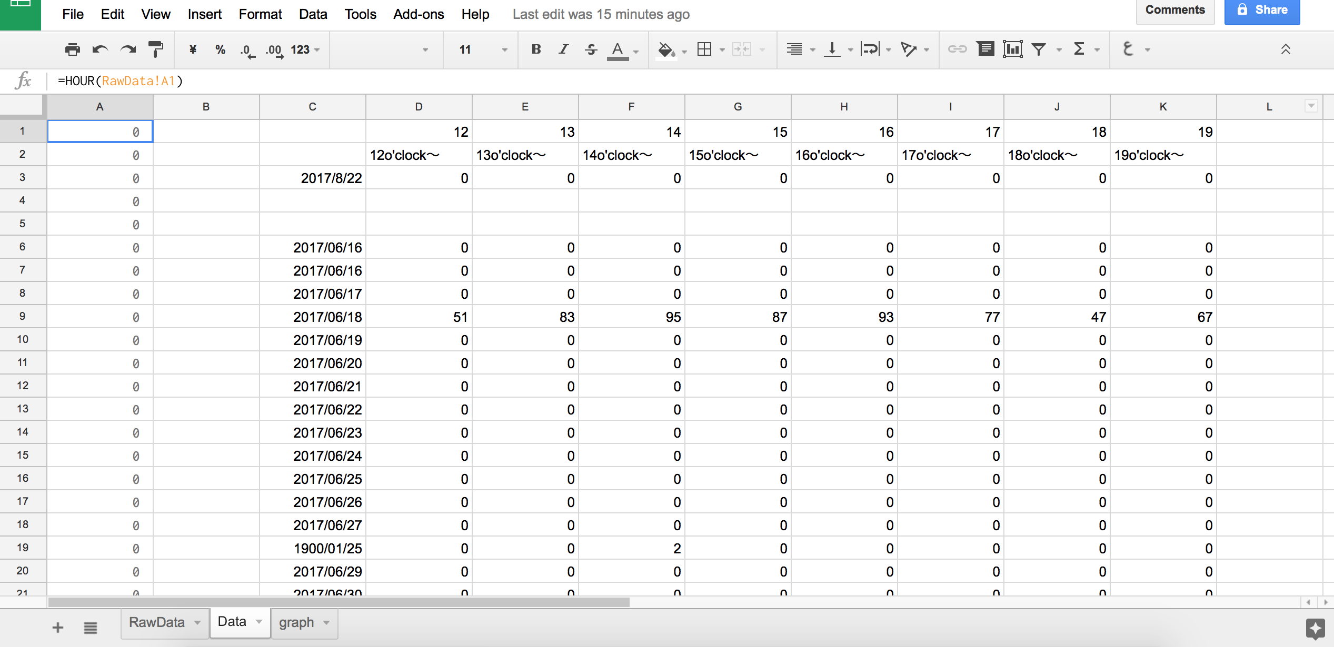
Task: Open the fill color picker
Action: point(666,50)
